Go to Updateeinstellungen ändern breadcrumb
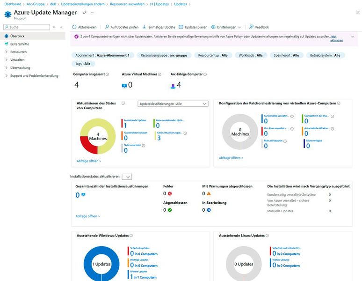The width and height of the screenshot is (362, 281). pyautogui.click(x=83, y=4)
